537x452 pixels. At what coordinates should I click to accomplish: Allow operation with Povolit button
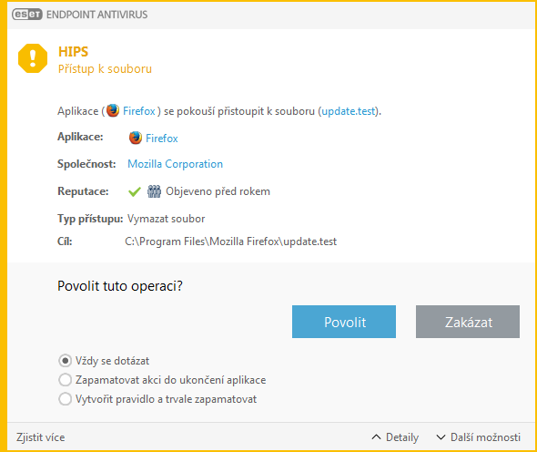point(344,322)
